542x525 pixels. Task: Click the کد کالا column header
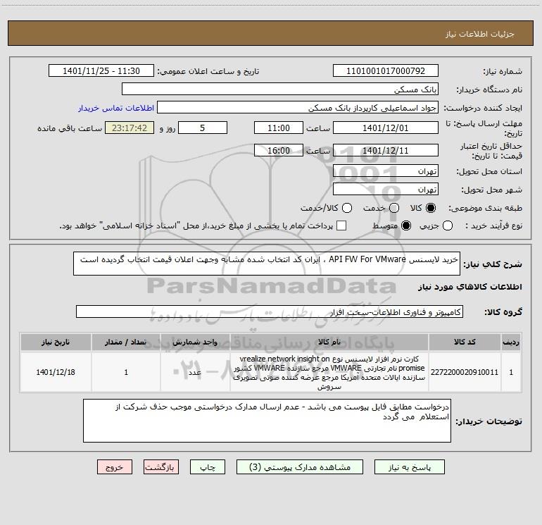coord(465,342)
